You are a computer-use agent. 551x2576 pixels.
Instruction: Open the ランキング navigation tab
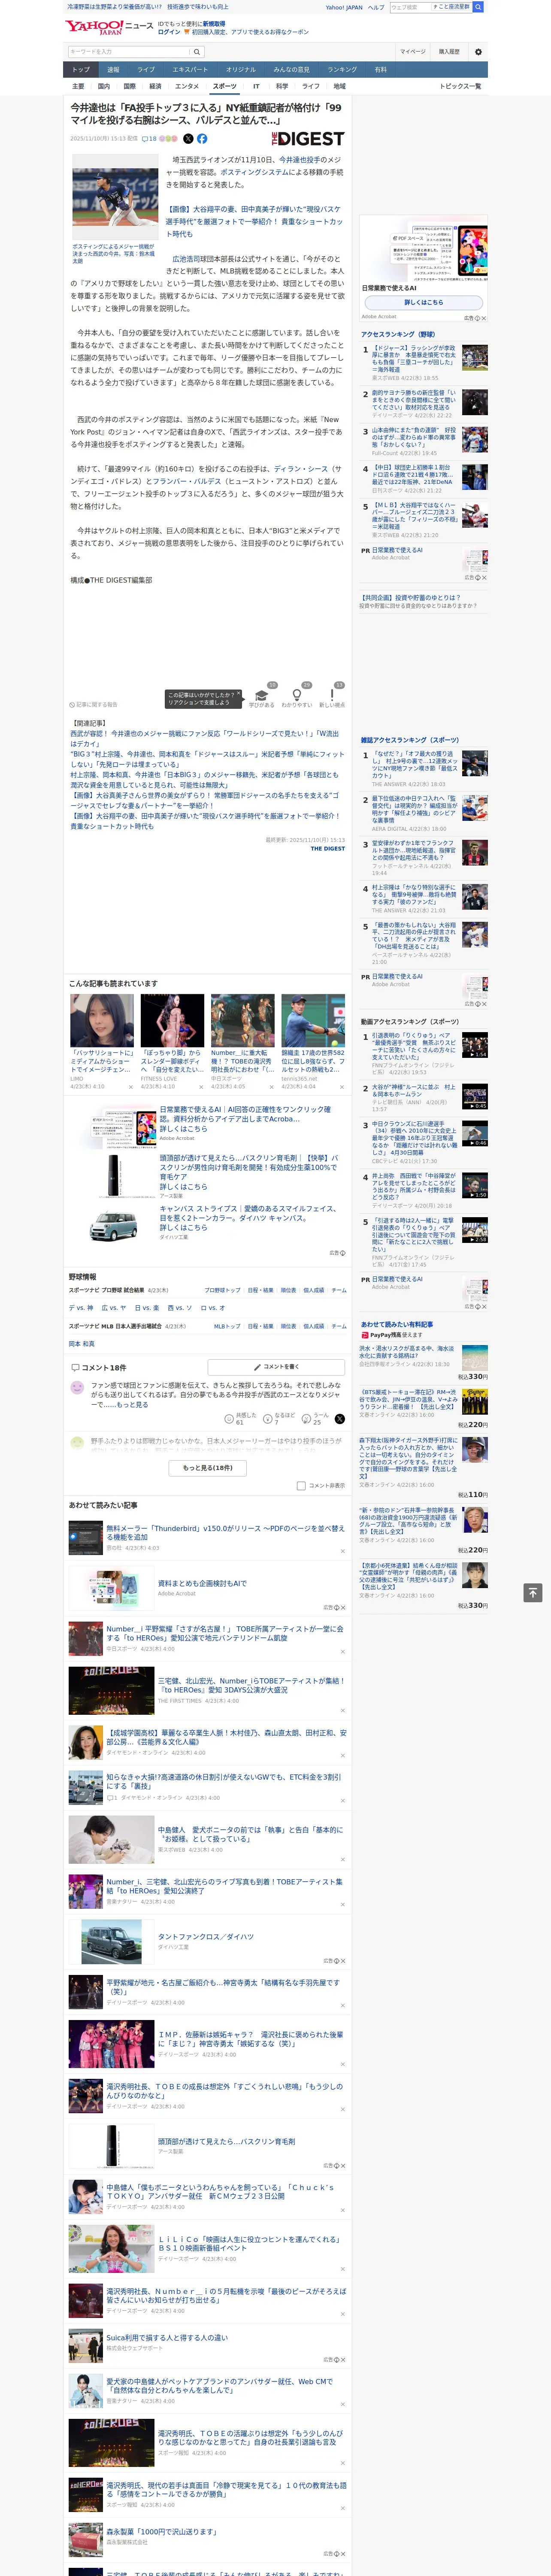point(343,70)
